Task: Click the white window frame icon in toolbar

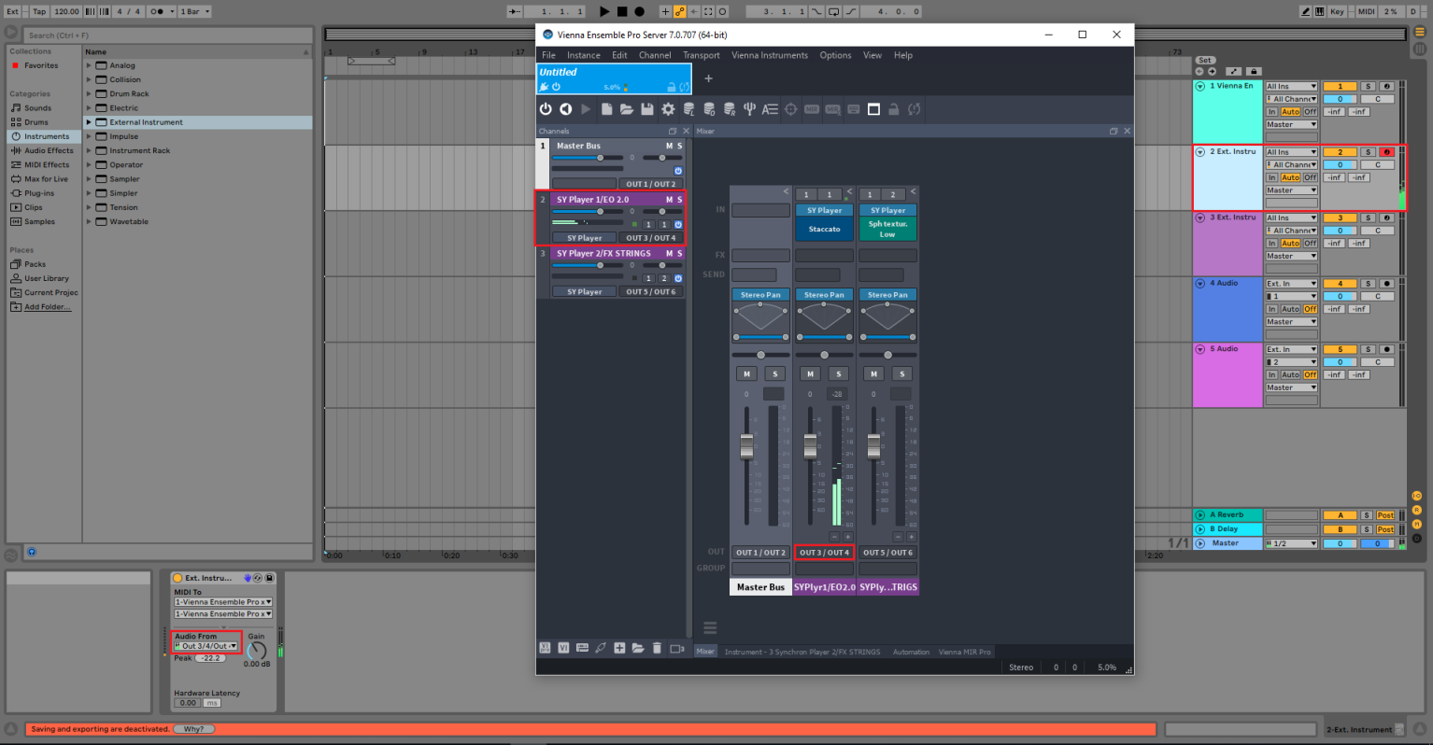Action: [x=873, y=109]
